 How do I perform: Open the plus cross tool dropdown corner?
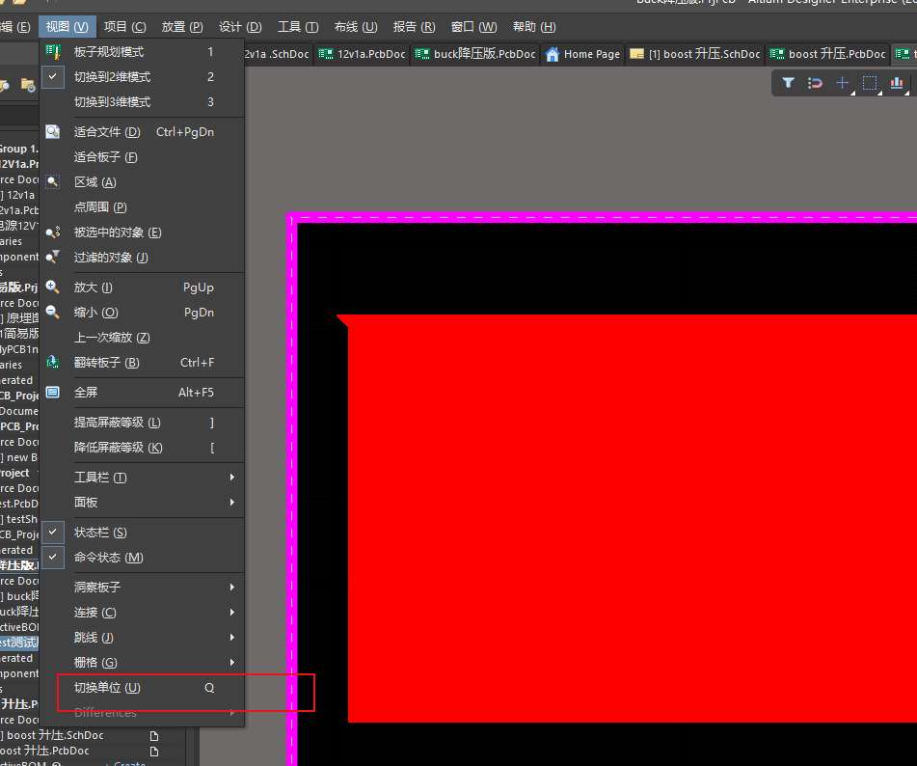click(x=852, y=93)
